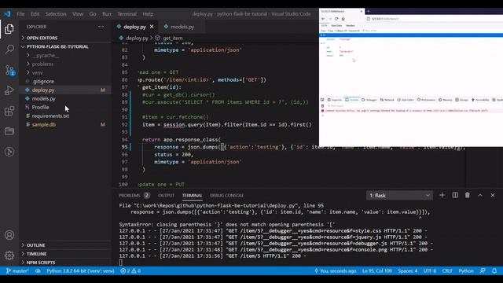Viewport: 503px width, 283px height.
Task: Open the Selection menu
Action: (x=56, y=14)
